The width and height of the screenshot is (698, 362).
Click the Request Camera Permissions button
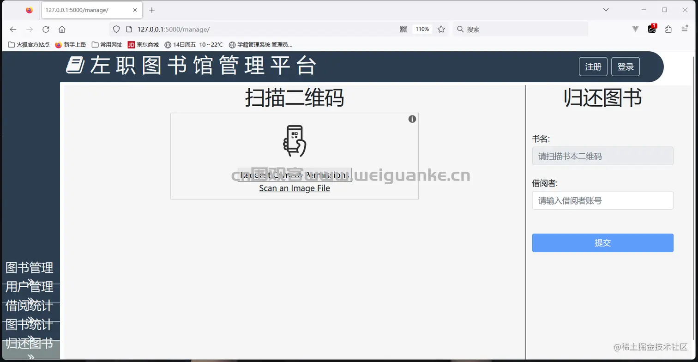(x=294, y=175)
